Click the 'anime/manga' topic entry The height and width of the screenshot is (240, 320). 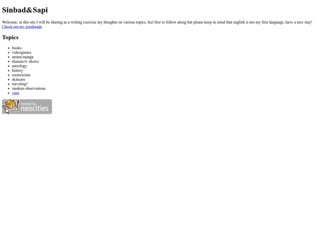[x=23, y=57]
